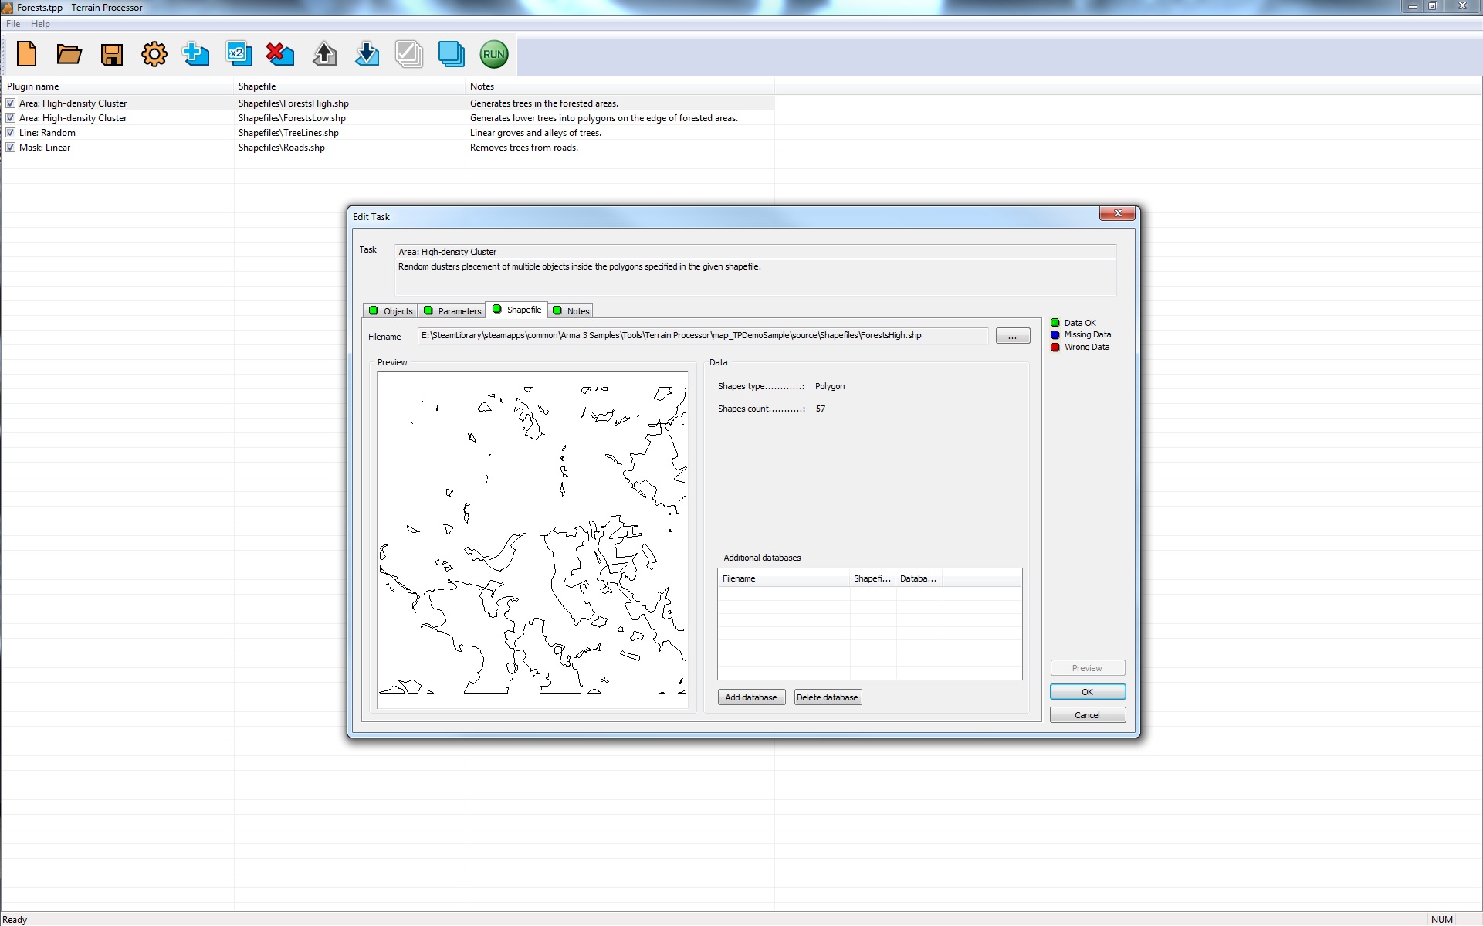Move the selected task down the list

(x=367, y=54)
